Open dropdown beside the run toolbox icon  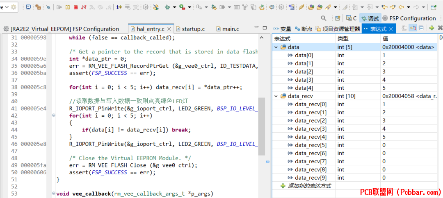189,7
